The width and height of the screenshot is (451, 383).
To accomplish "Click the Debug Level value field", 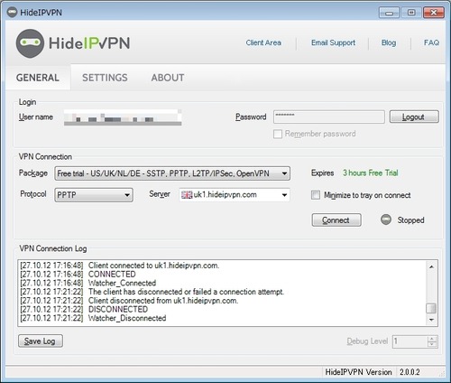I will (410, 341).
